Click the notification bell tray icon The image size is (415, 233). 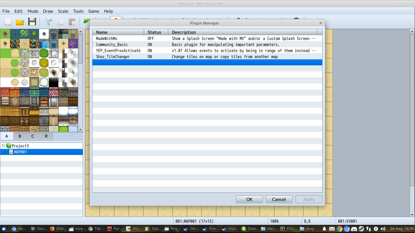(324, 229)
